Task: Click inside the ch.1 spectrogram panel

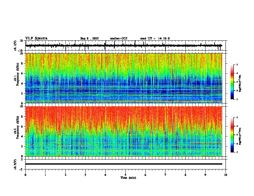Action: [123, 78]
